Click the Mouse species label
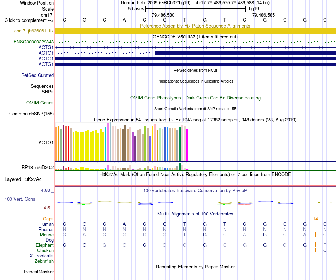 click(x=47, y=235)
